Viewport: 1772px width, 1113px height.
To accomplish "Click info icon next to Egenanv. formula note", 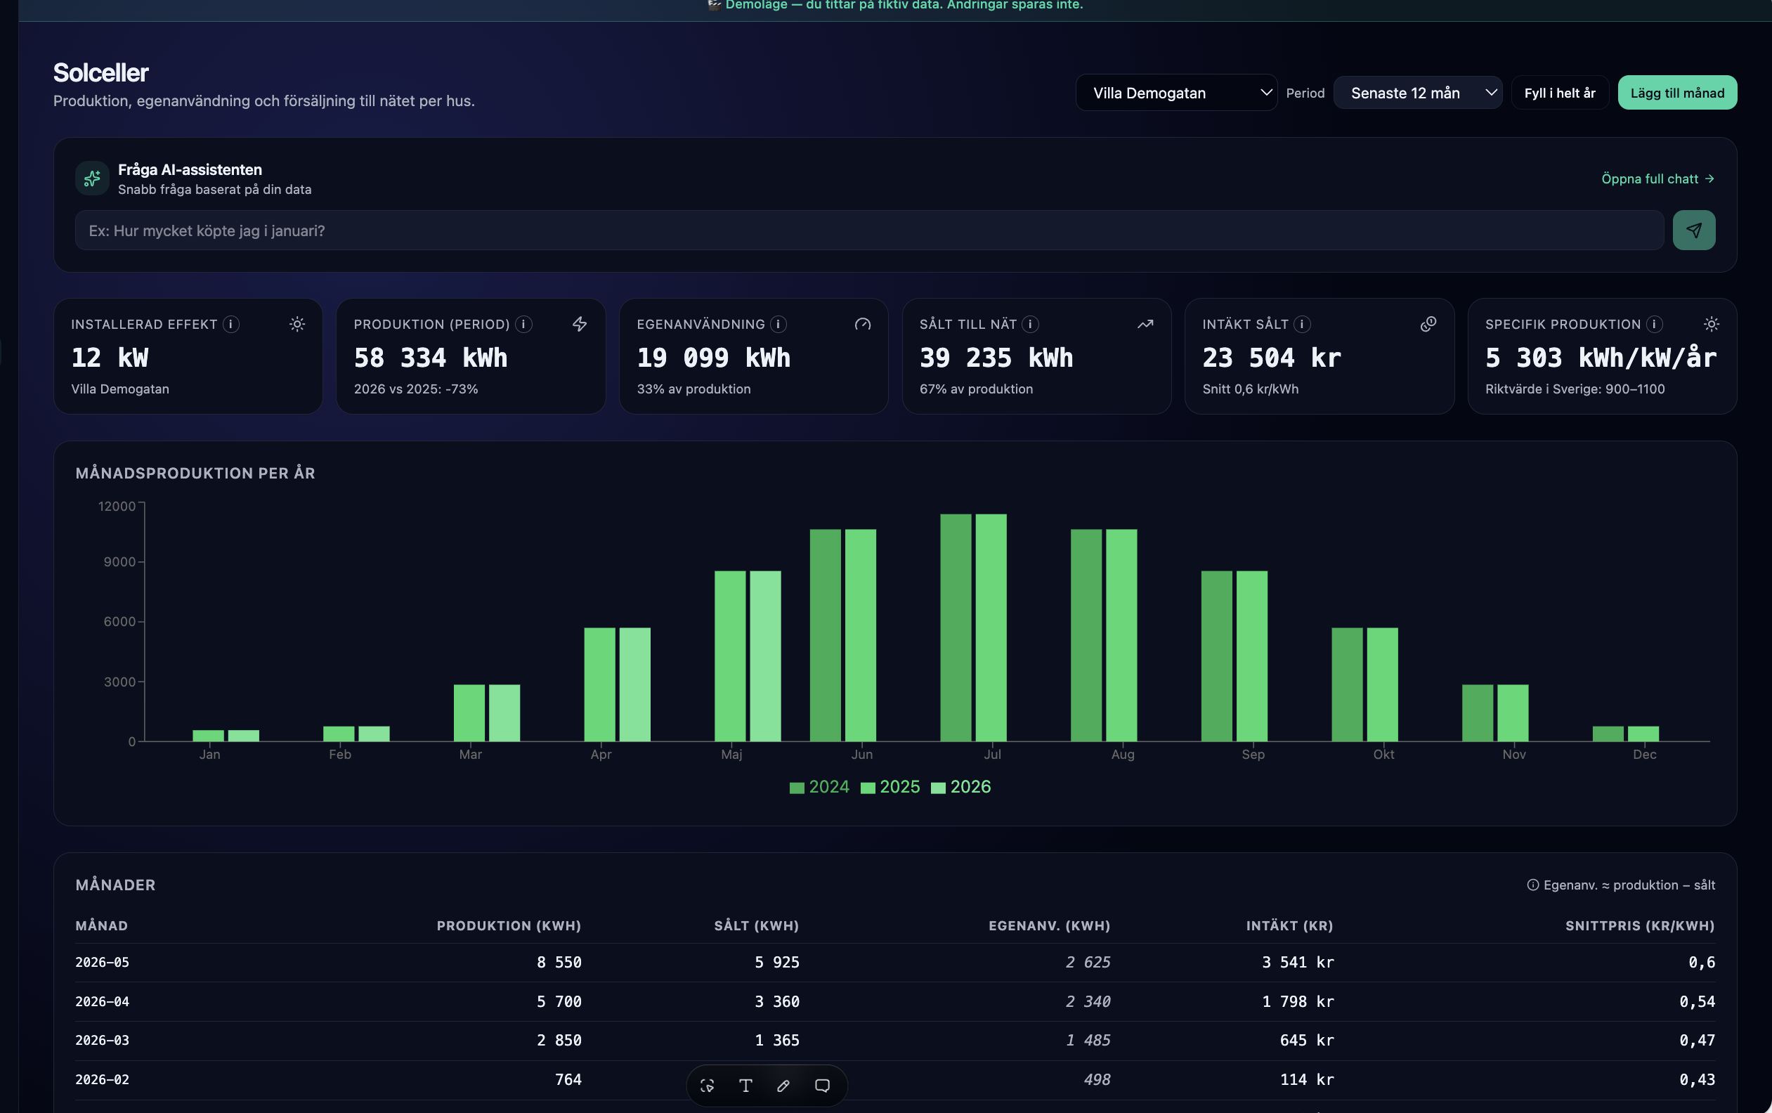I will (1533, 885).
